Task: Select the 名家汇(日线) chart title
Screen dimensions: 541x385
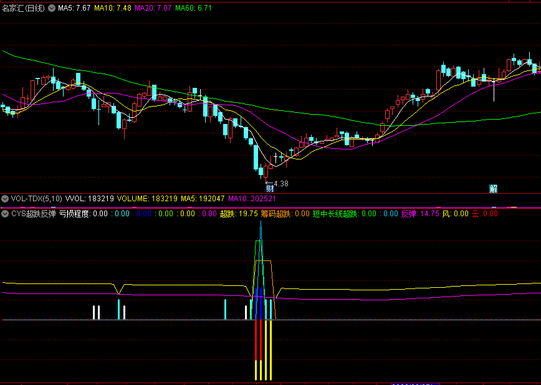Action: [x=24, y=8]
